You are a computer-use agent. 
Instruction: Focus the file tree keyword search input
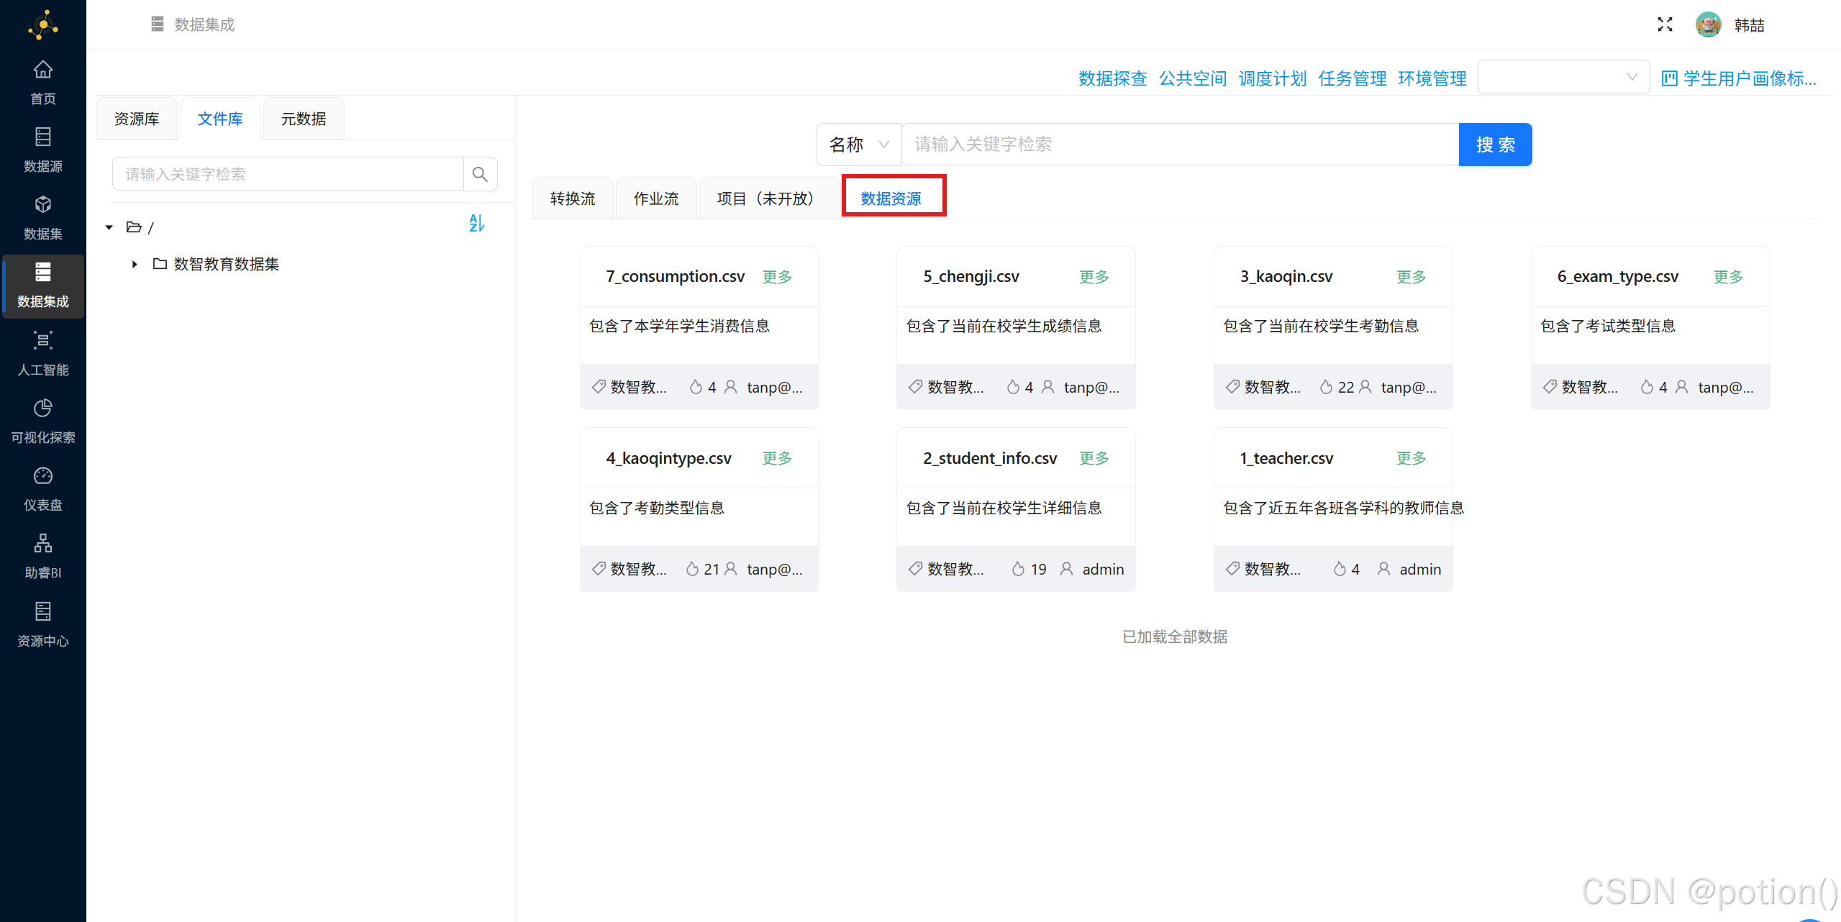pos(288,174)
